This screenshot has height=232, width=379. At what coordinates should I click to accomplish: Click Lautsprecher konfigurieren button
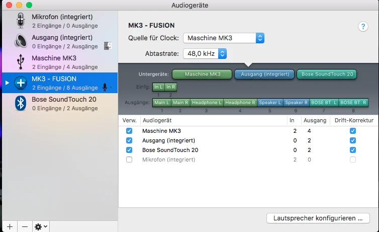click(318, 218)
